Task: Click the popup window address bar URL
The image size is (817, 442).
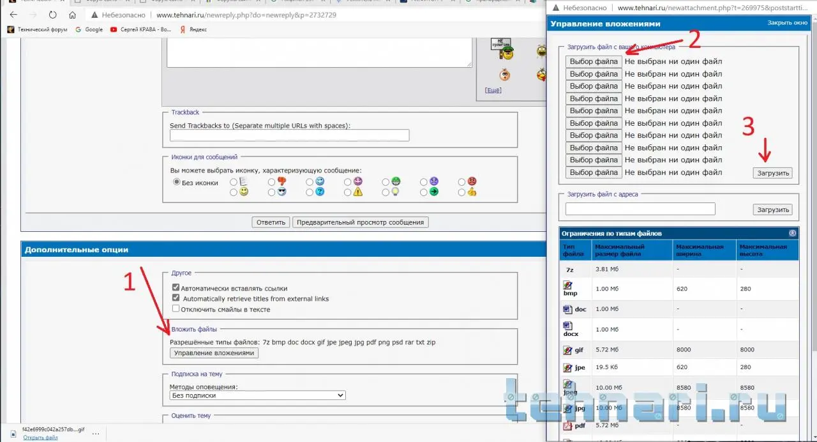Action: (714, 8)
